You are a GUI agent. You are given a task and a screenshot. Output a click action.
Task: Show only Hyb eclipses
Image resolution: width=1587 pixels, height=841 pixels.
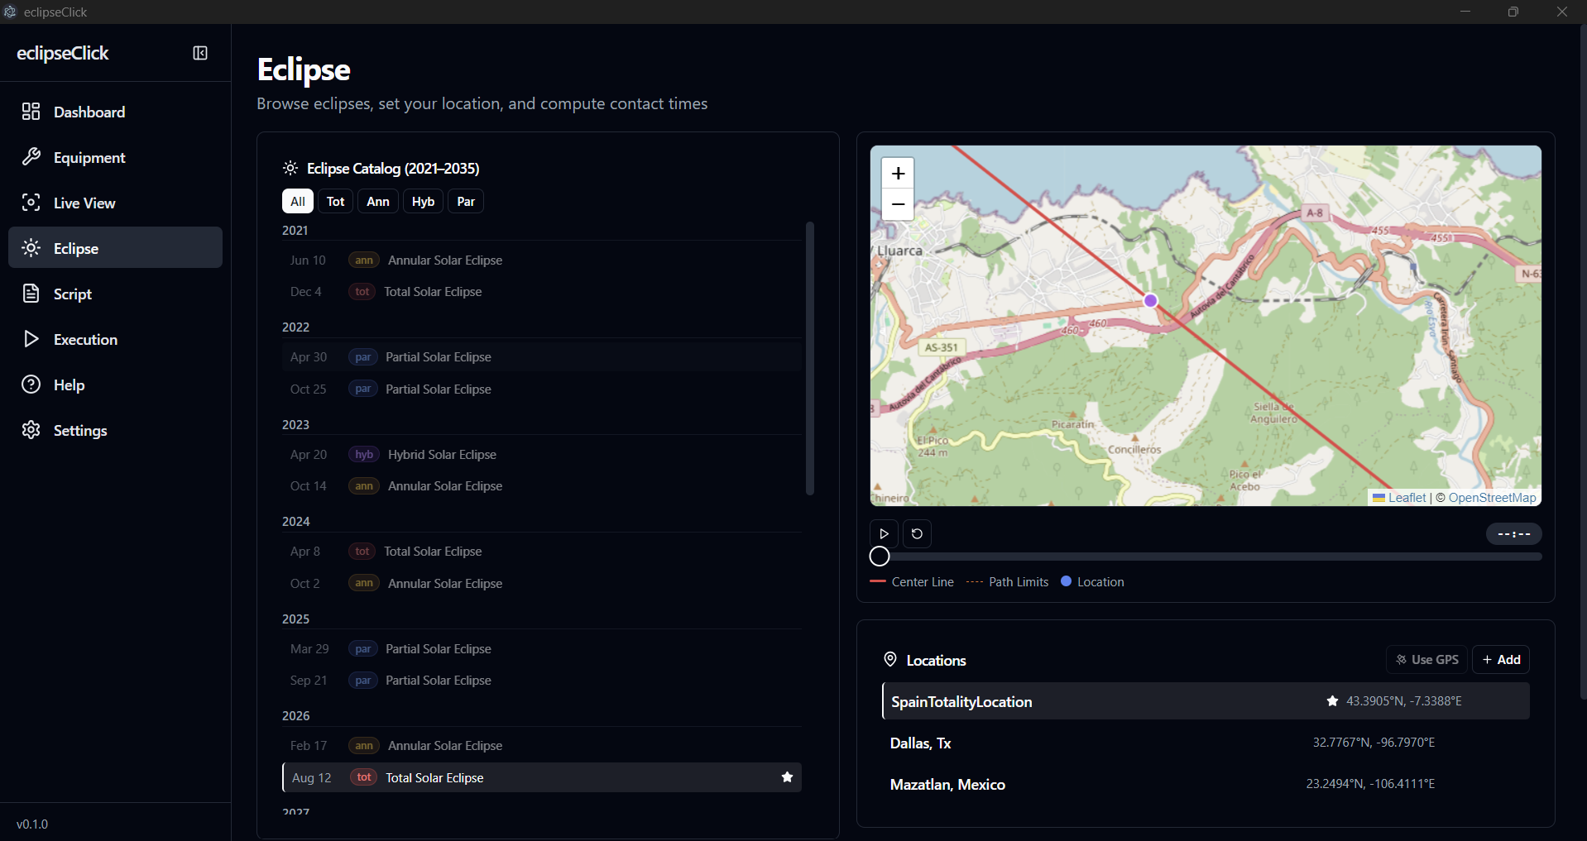coord(423,201)
